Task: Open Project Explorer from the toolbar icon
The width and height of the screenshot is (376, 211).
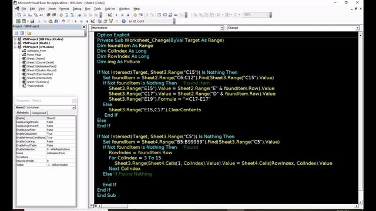Action: tap(100, 21)
